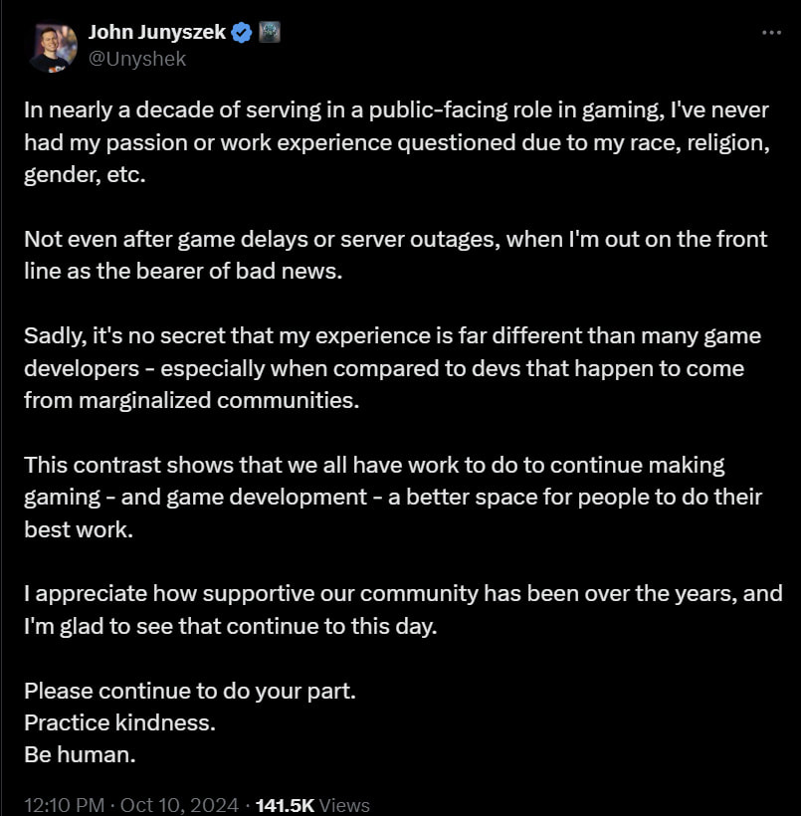Screen dimensions: 801x816
Task: Click the phrase "marginalized communities" in the post
Action: click(219, 401)
